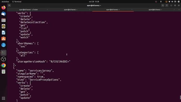Expand the tab list dropdown arrow
The height and width of the screenshot is (102, 181).
point(179,10)
